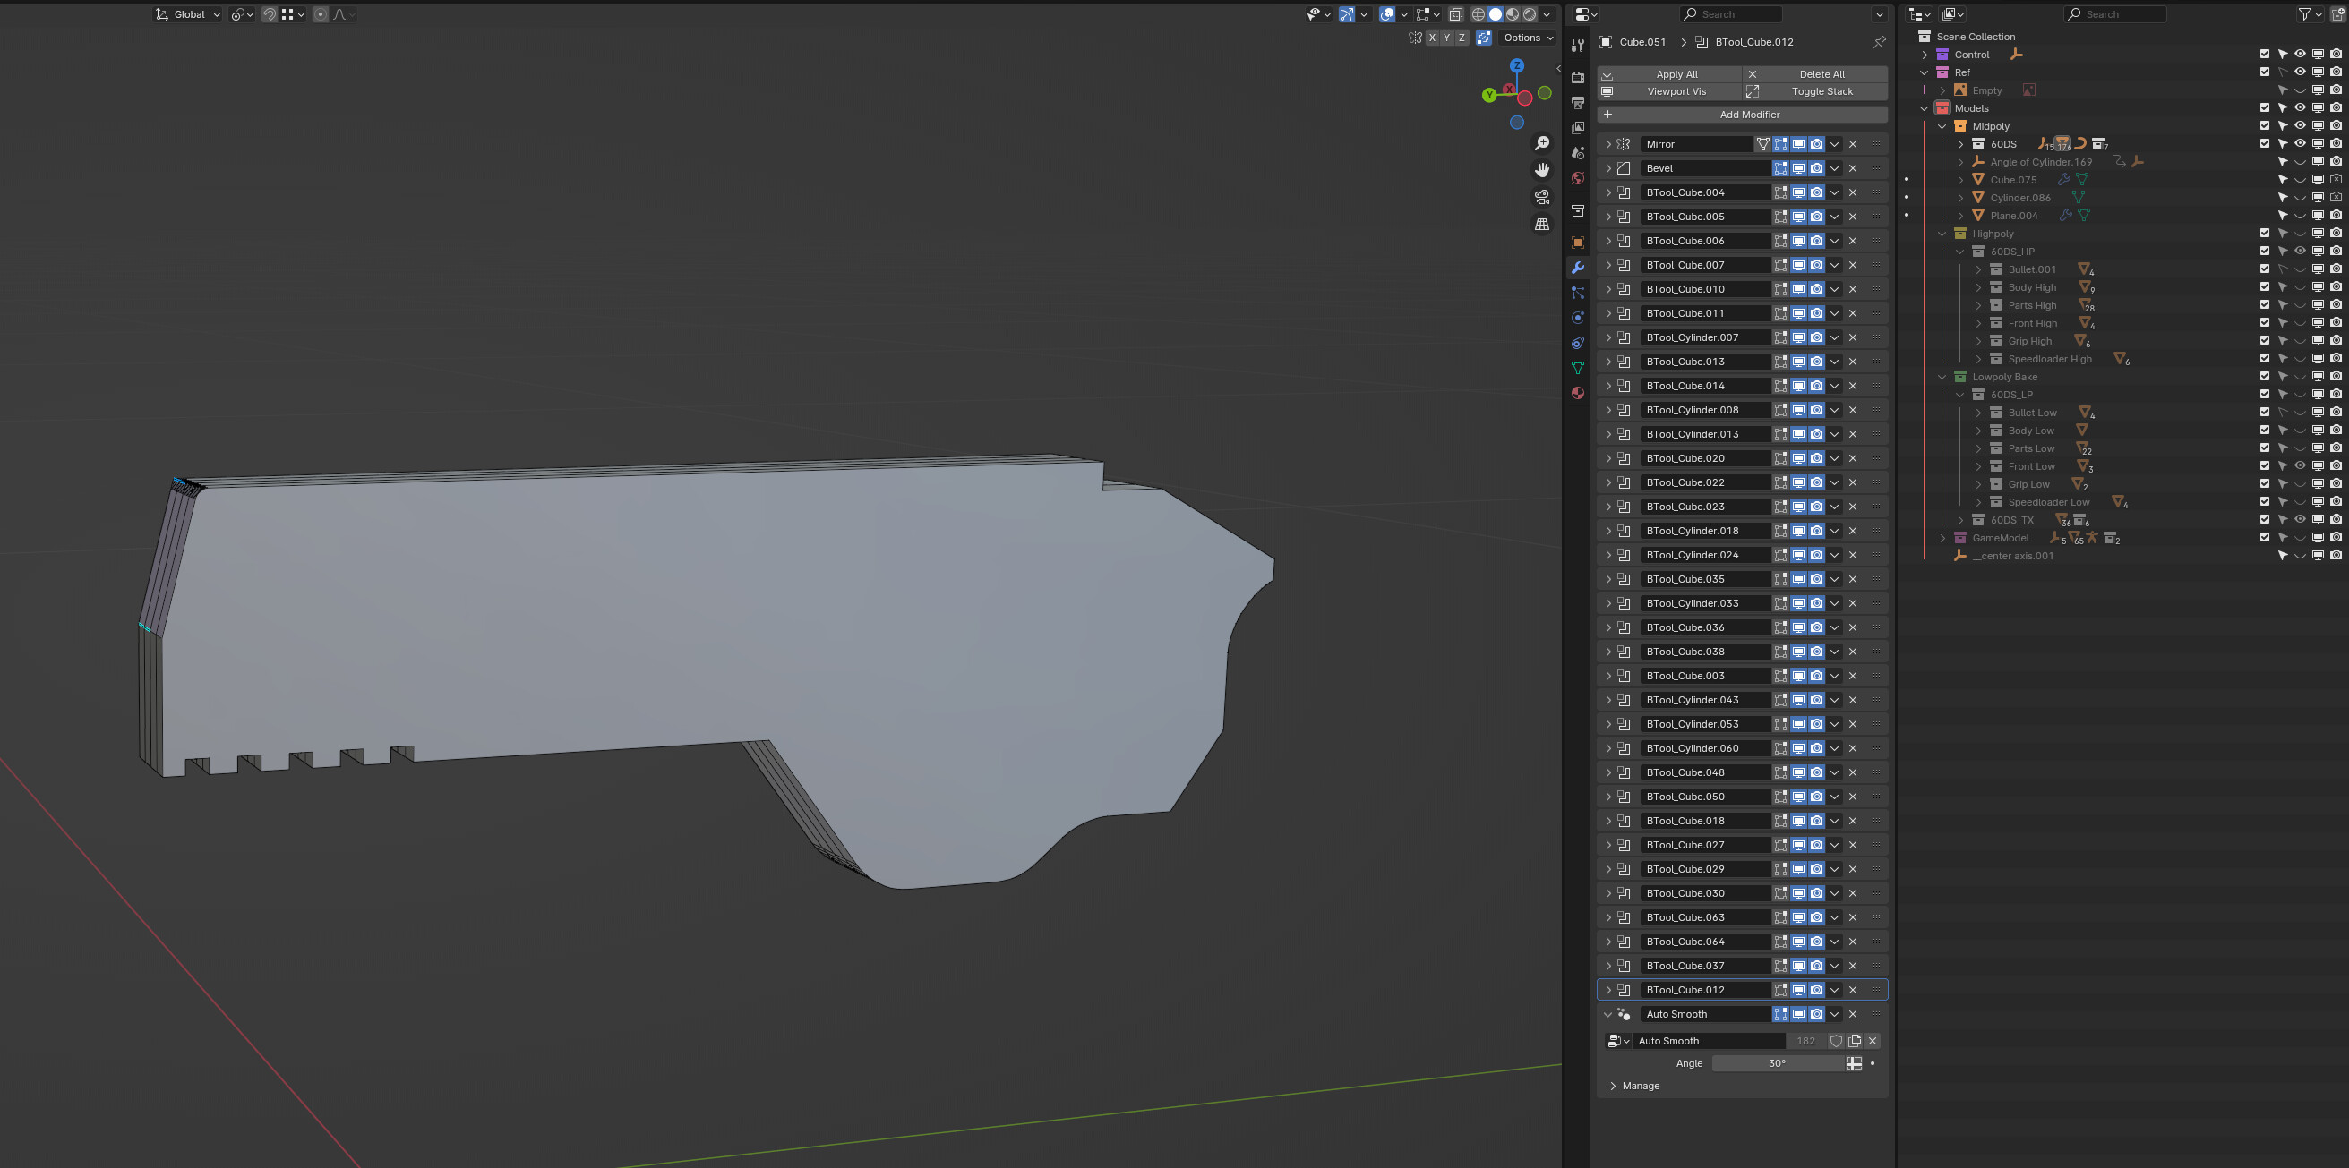This screenshot has height=1168, width=2349.
Task: Select wireframe viewport shading
Action: click(x=1479, y=13)
